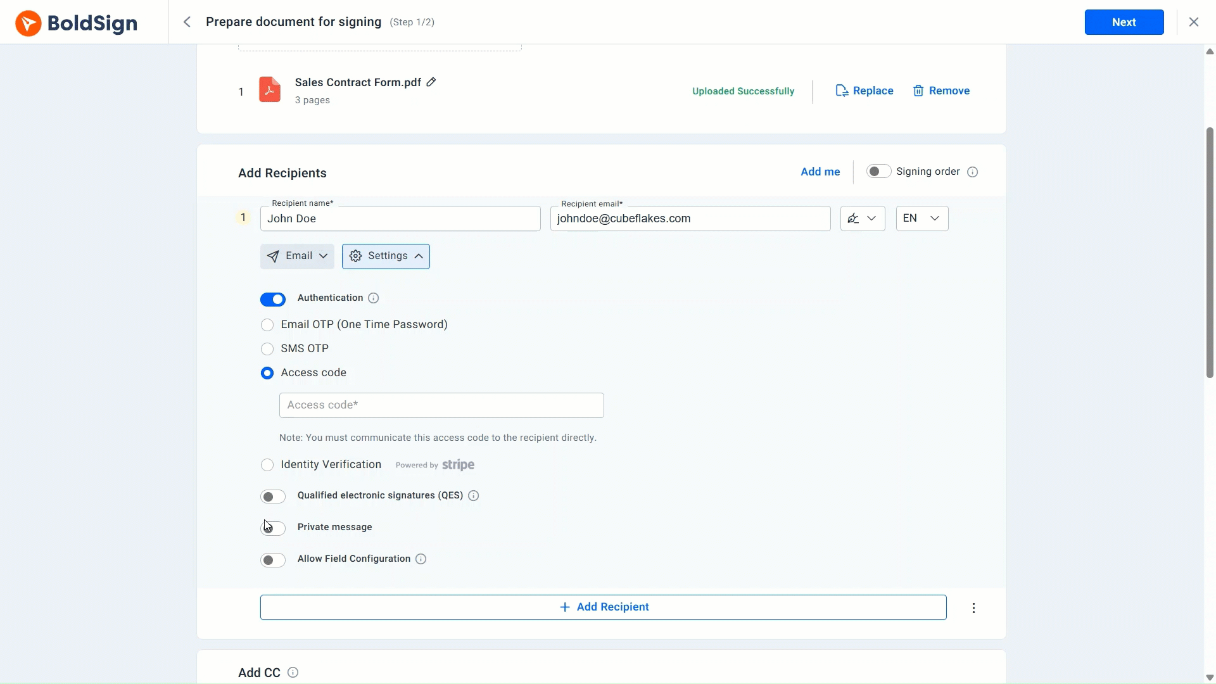Collapse the recipient Settings panel
This screenshot has width=1216, height=684.
coord(386,256)
